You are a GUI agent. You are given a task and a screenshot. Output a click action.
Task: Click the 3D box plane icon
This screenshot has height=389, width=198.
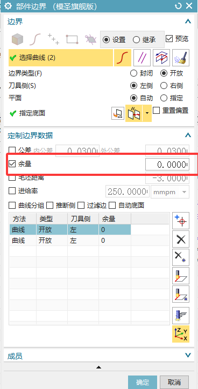pos(161,58)
